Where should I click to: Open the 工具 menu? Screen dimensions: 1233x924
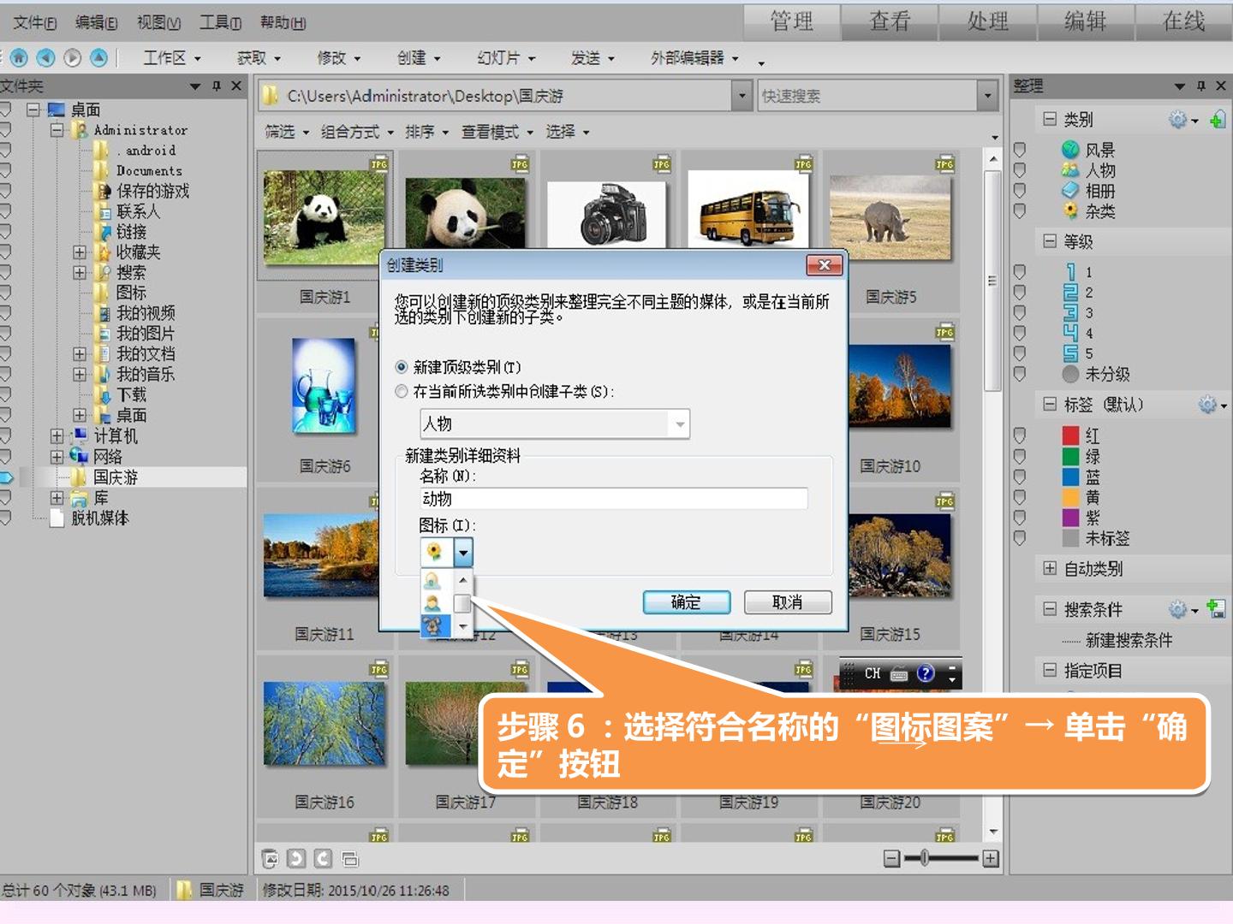click(x=220, y=22)
